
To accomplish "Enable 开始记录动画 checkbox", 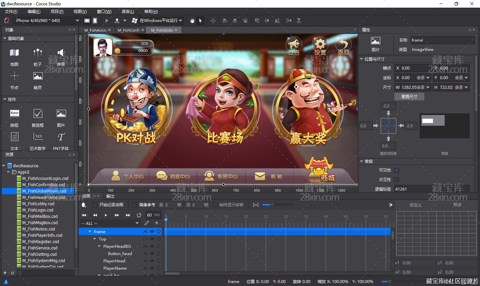I will [x=95, y=205].
